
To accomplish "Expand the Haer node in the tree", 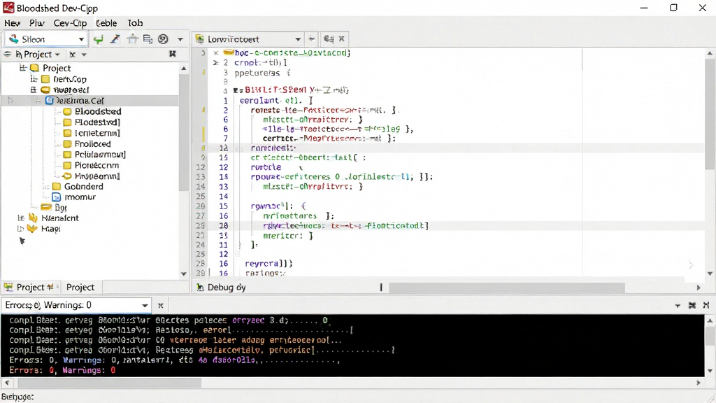I will pos(20,229).
